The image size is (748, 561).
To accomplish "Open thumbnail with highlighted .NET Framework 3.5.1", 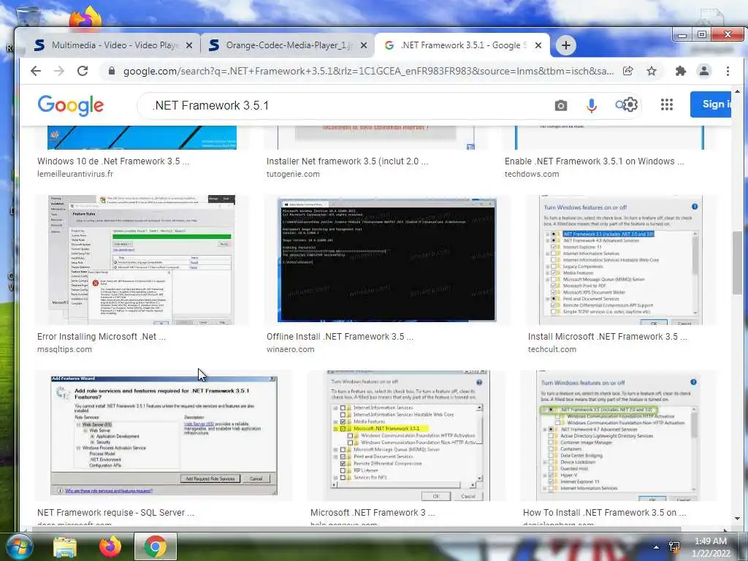I will point(408,435).
